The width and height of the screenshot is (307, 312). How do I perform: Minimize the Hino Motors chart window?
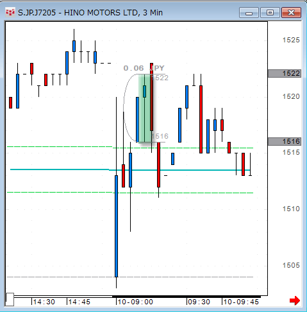tap(249, 13)
